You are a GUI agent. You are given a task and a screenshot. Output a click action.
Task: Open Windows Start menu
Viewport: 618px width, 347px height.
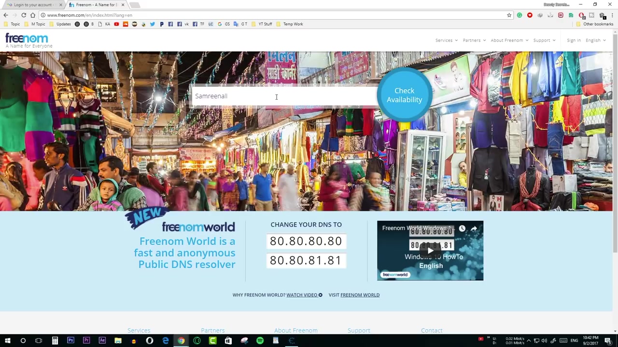point(7,341)
